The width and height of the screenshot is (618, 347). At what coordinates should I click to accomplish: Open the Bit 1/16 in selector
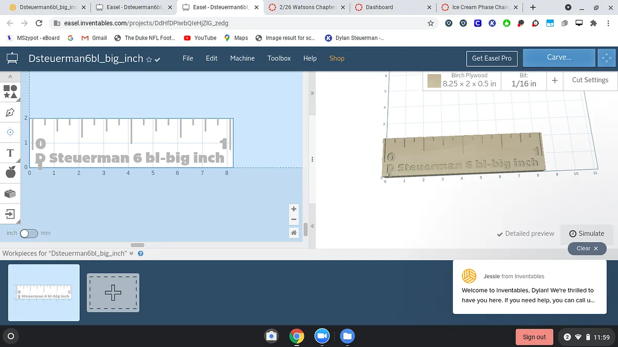tap(523, 80)
